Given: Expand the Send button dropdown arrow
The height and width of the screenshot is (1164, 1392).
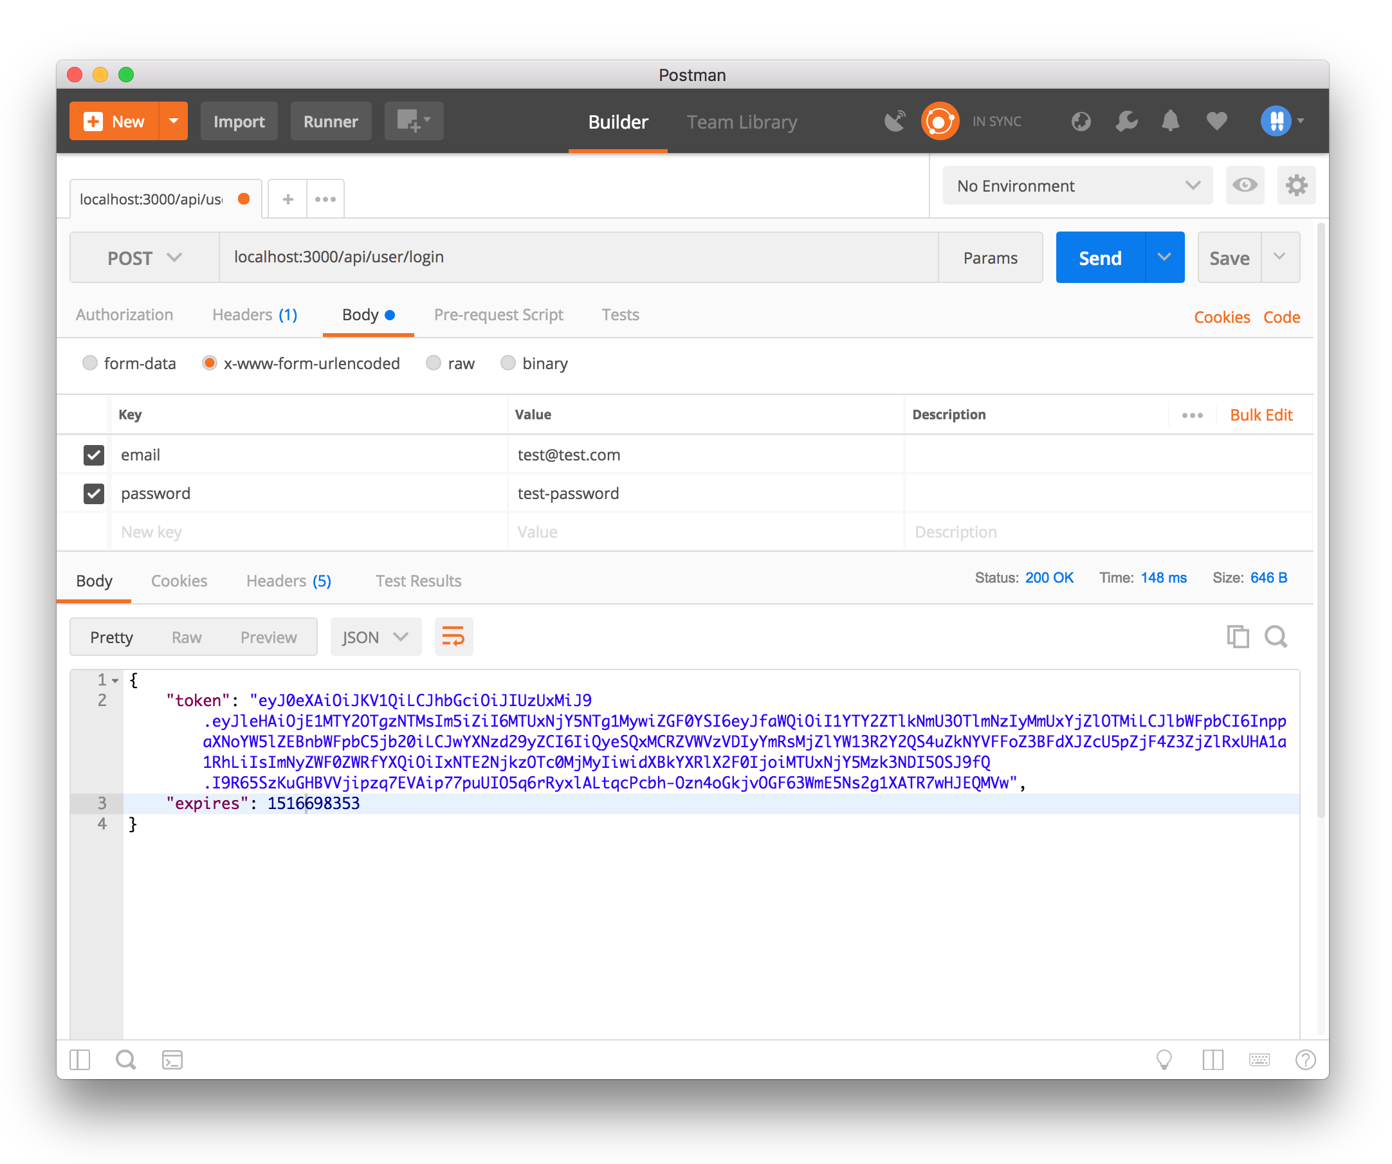Looking at the screenshot, I should [1164, 257].
